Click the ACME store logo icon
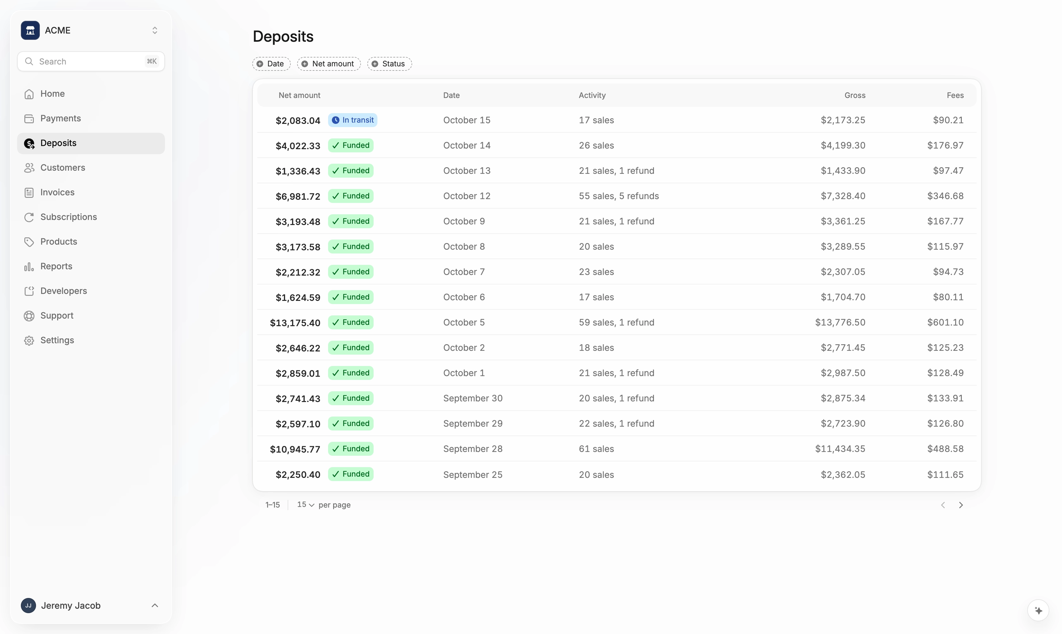Screen dimensions: 1062x634 point(30,30)
